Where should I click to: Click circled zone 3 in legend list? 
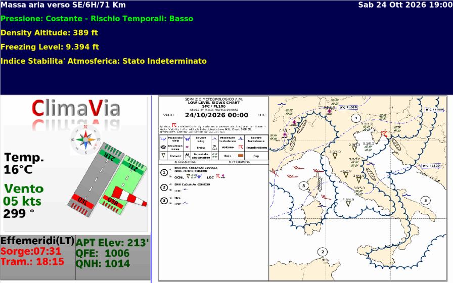click(164, 201)
